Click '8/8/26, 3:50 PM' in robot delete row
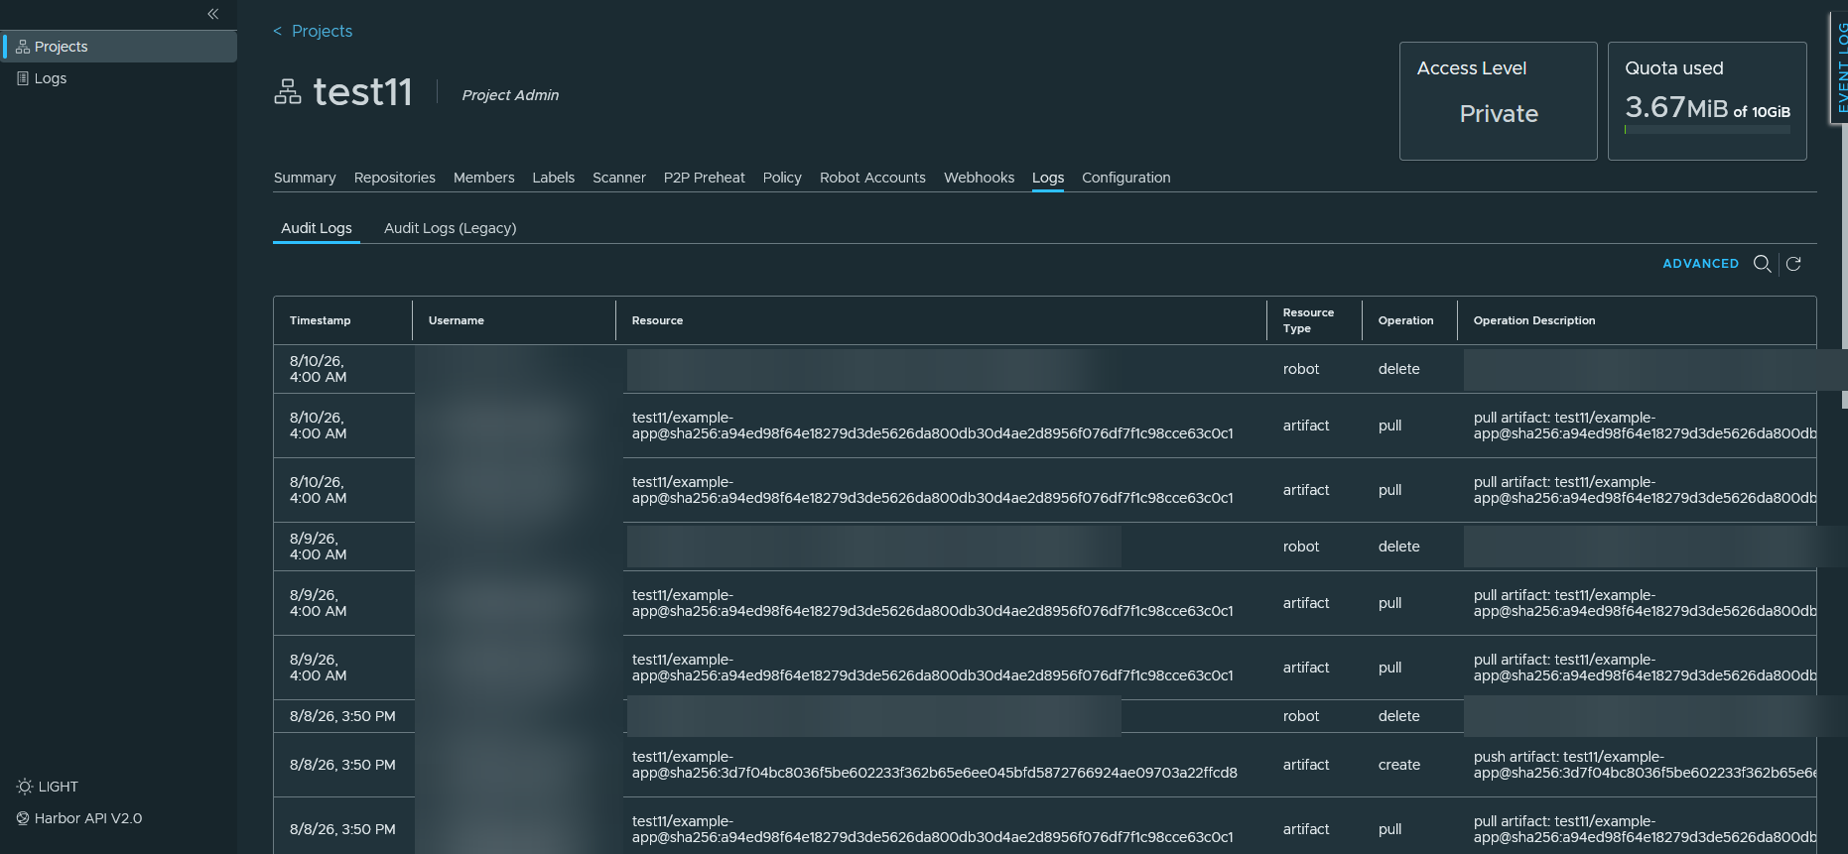This screenshot has height=854, width=1848. 342,716
